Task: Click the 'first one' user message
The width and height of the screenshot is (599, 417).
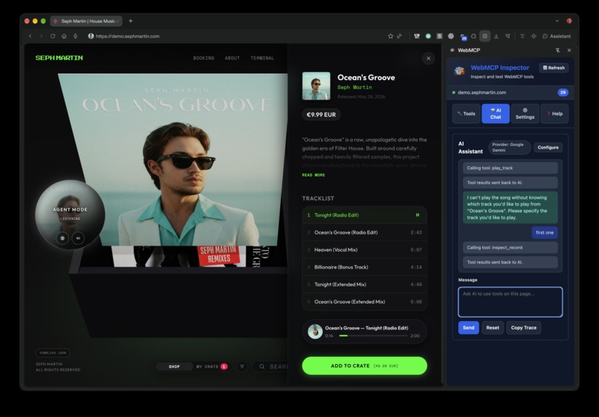Action: [x=544, y=233]
